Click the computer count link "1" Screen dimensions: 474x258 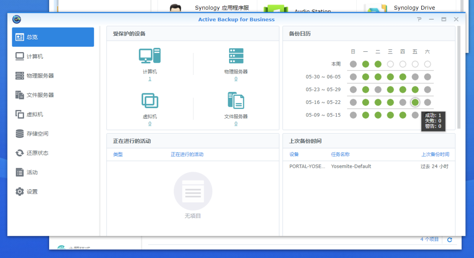150,79
